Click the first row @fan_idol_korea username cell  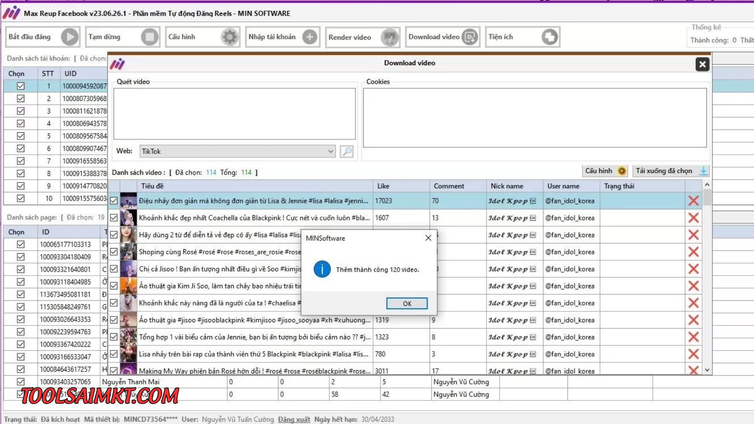(571, 201)
